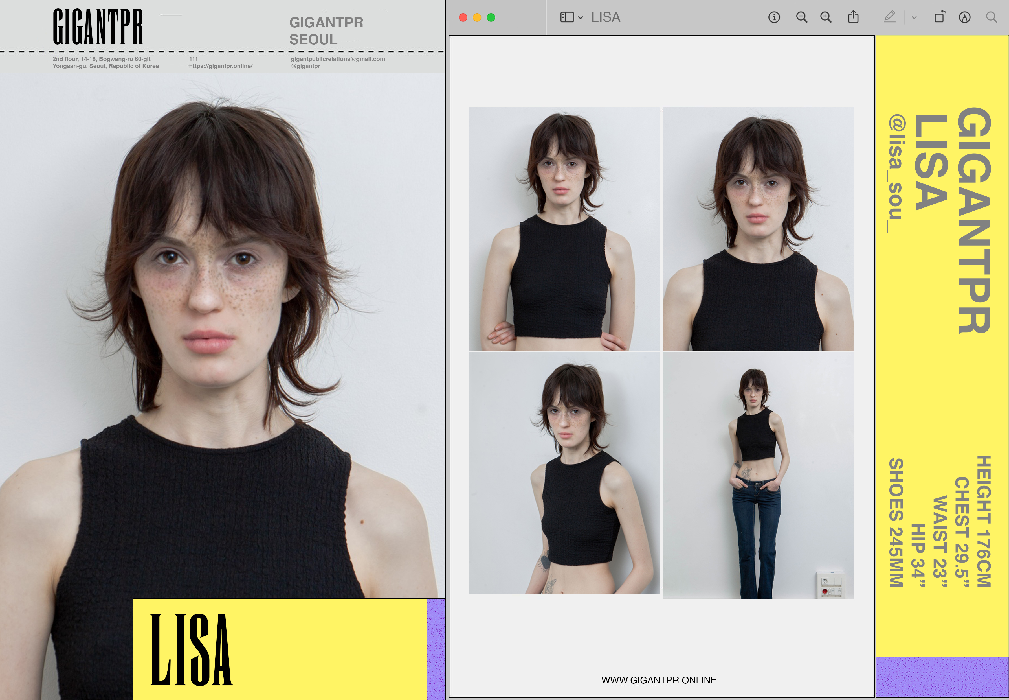Open the highlight color dropdown arrow

click(914, 18)
